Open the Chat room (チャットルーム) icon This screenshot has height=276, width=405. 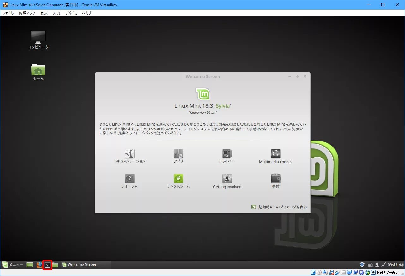point(178,181)
